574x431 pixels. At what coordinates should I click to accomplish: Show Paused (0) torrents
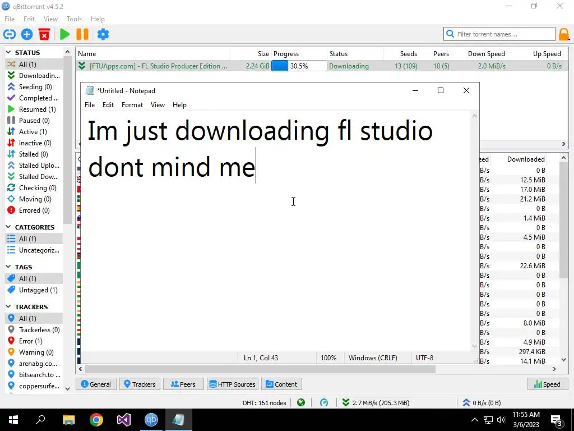point(34,121)
